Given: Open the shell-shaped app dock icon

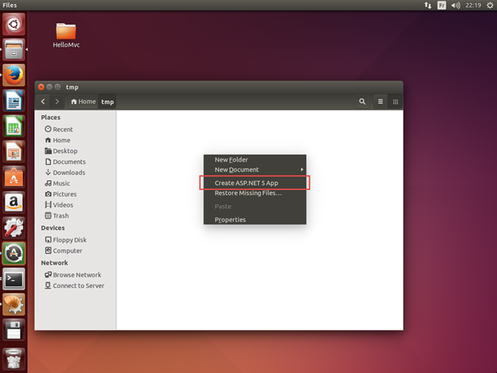Looking at the screenshot, I should (14, 304).
